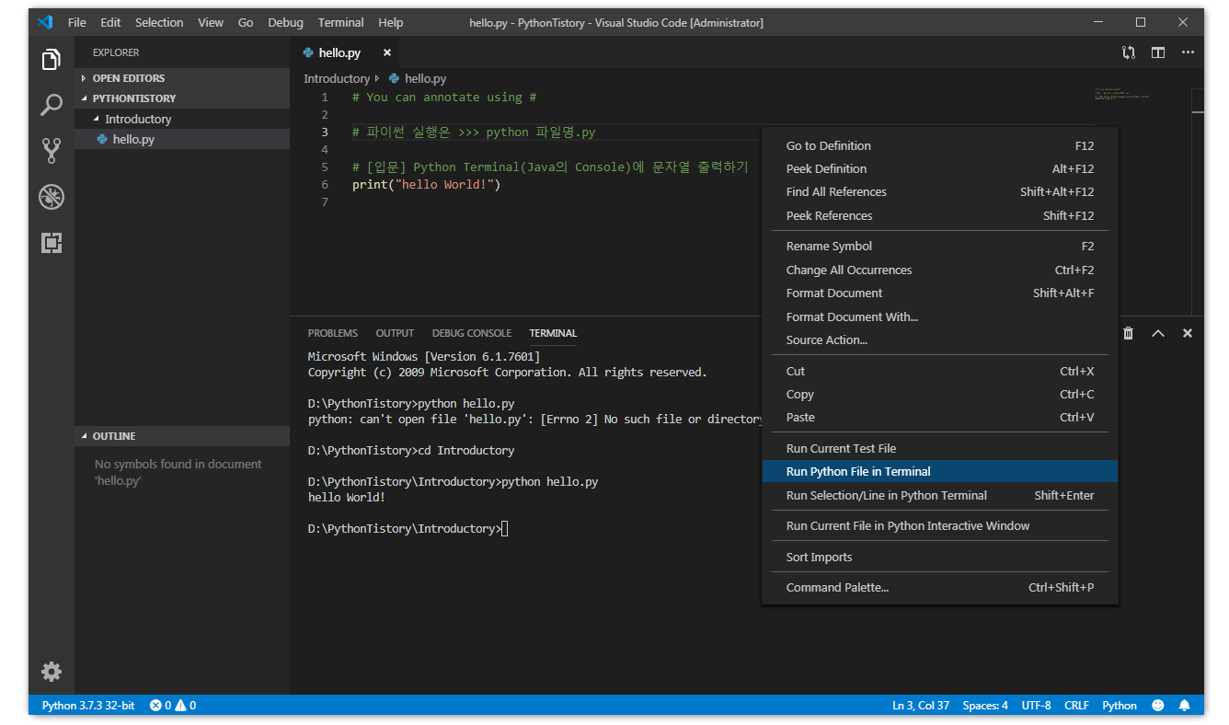Open Command Palette... from context menu
Image resolution: width=1229 pixels, height=725 pixels.
pos(940,587)
